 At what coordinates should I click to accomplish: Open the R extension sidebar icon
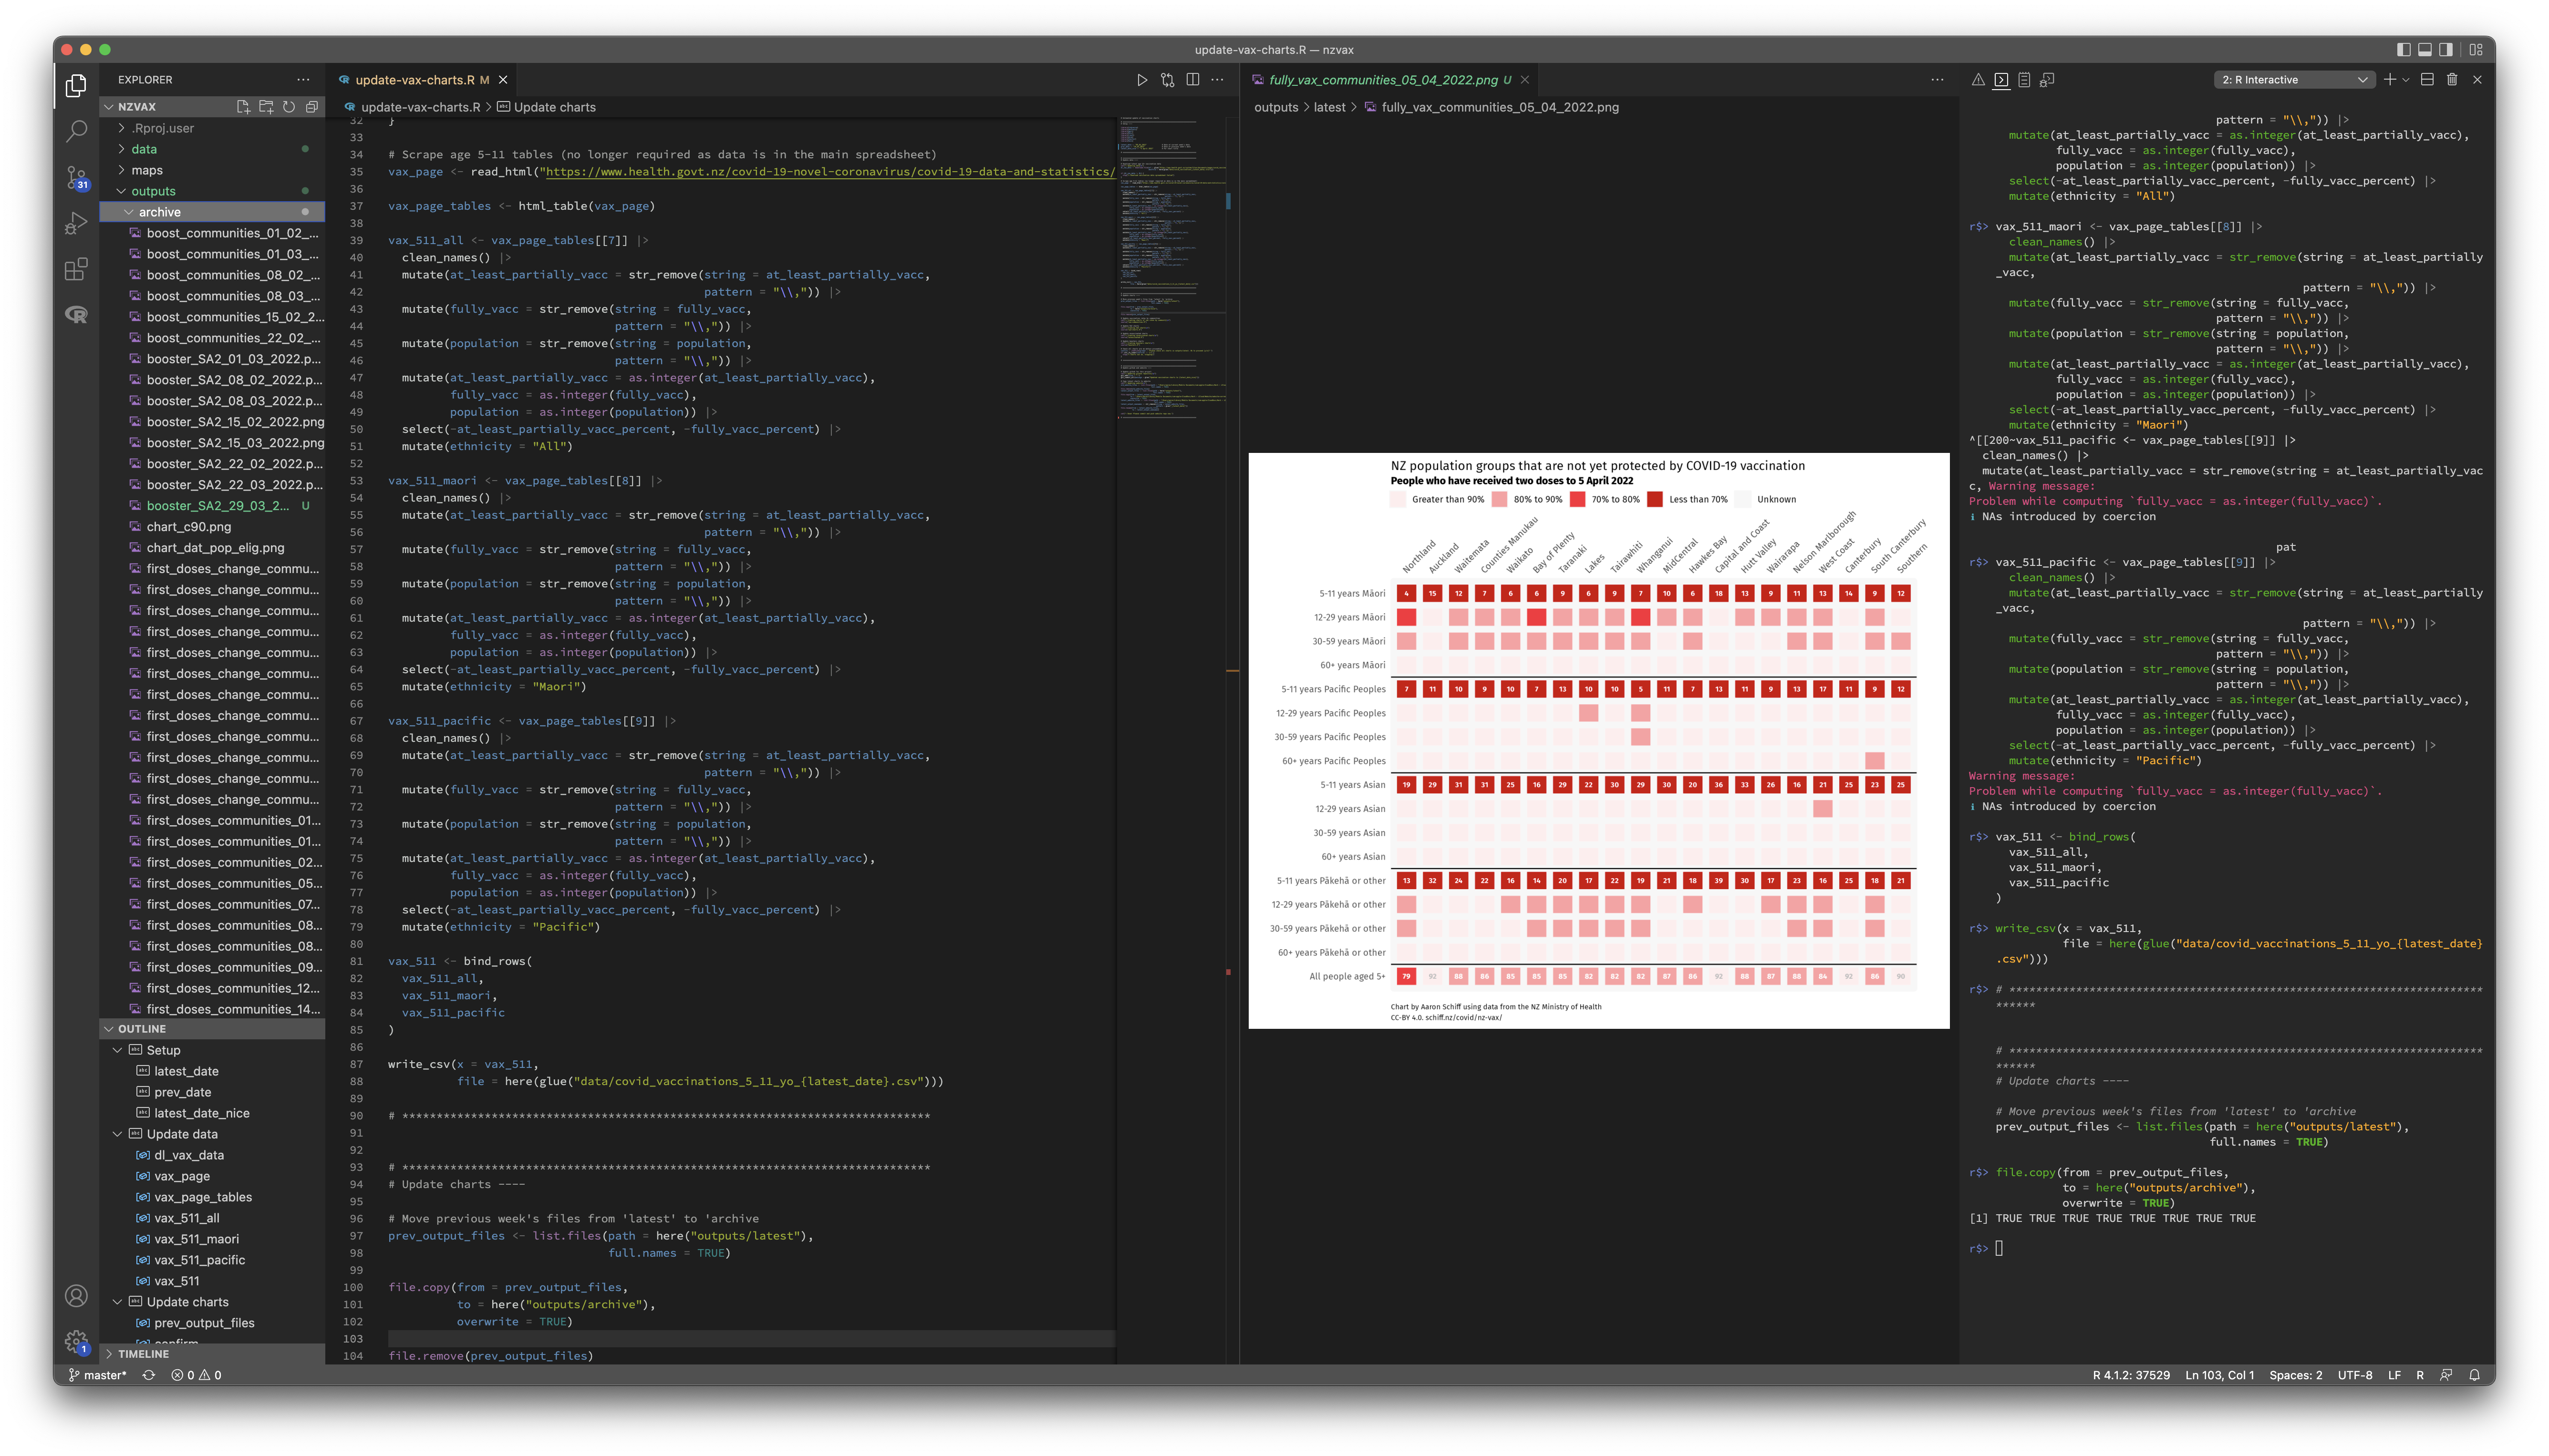point(76,315)
